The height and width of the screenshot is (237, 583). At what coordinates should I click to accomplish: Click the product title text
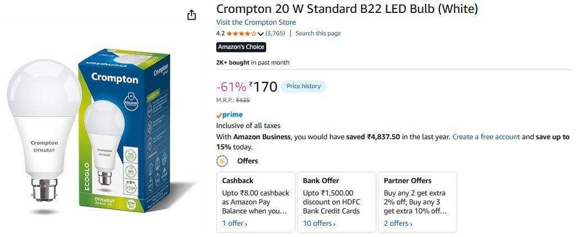point(347,8)
